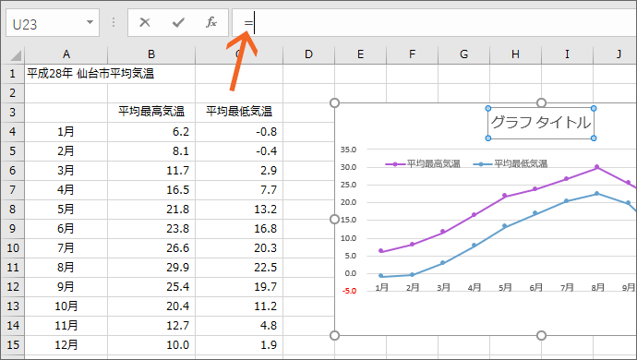
Task: Grab the chart's left middle sizing handle
Action: pos(334,220)
